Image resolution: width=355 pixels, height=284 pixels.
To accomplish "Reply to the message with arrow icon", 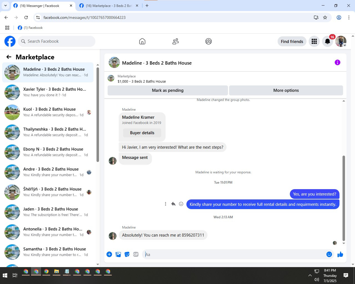I will pyautogui.click(x=173, y=204).
